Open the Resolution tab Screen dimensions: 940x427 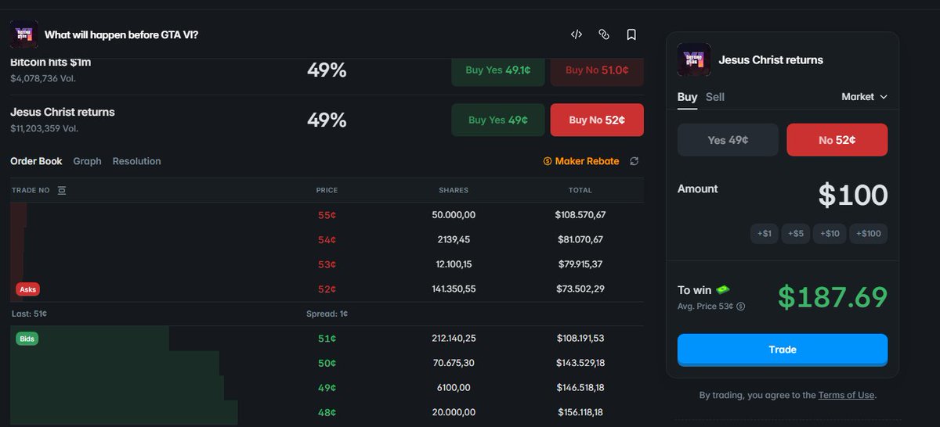pos(136,161)
